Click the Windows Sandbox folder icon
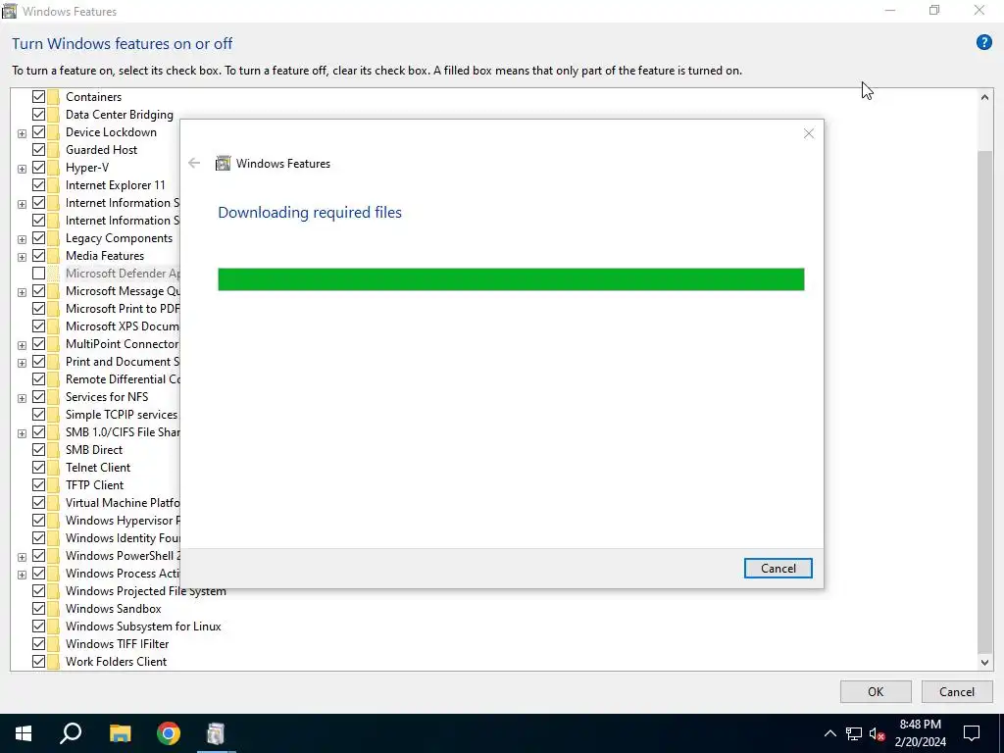This screenshot has width=1004, height=753. (53, 609)
